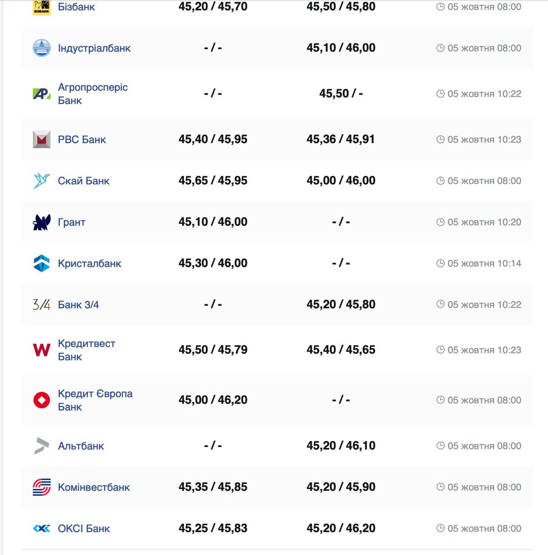This screenshot has height=555, width=548.
Task: Click the Кредит Європа Банк red logo
Action: click(42, 400)
